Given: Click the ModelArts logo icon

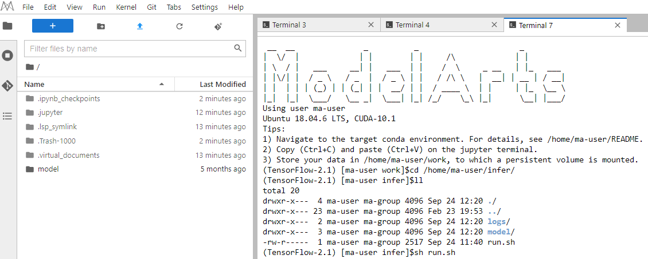Looking at the screenshot, I should coord(8,7).
